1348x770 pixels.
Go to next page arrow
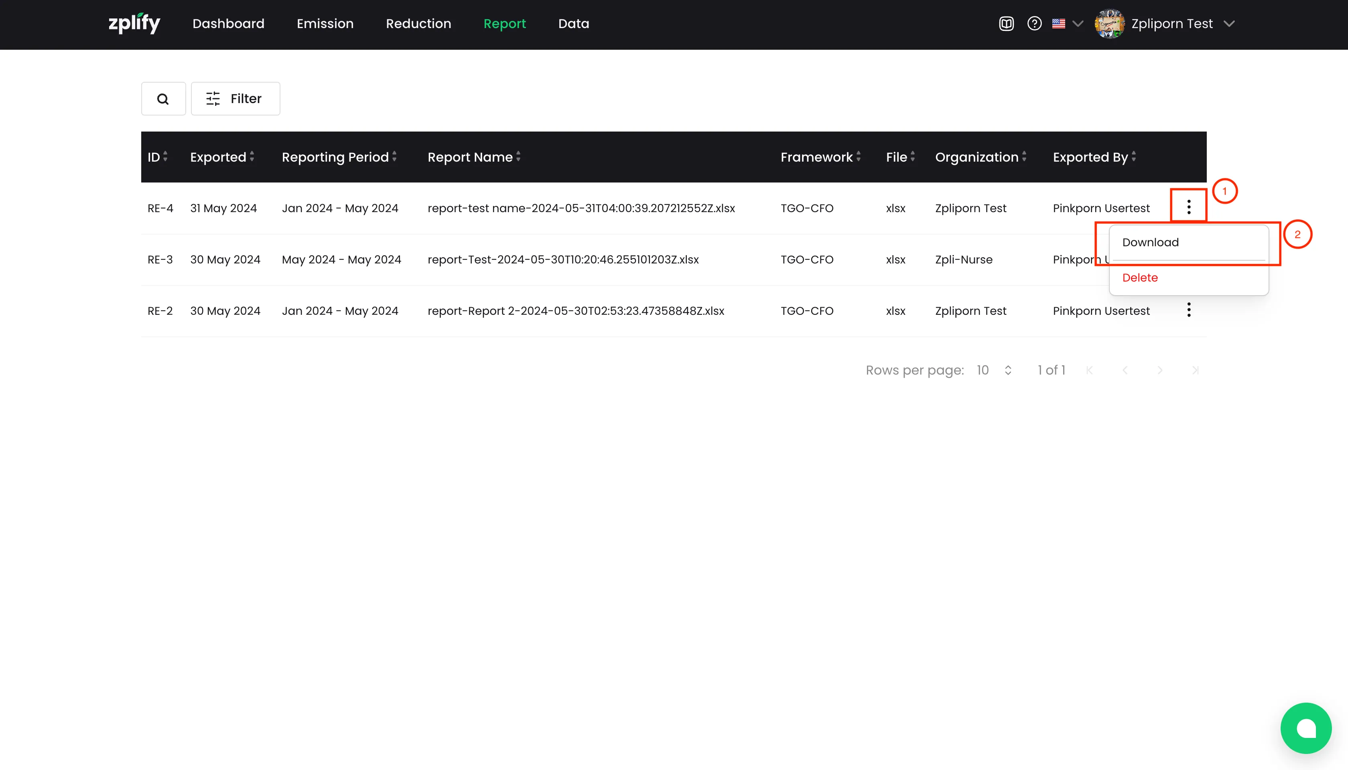coord(1160,370)
